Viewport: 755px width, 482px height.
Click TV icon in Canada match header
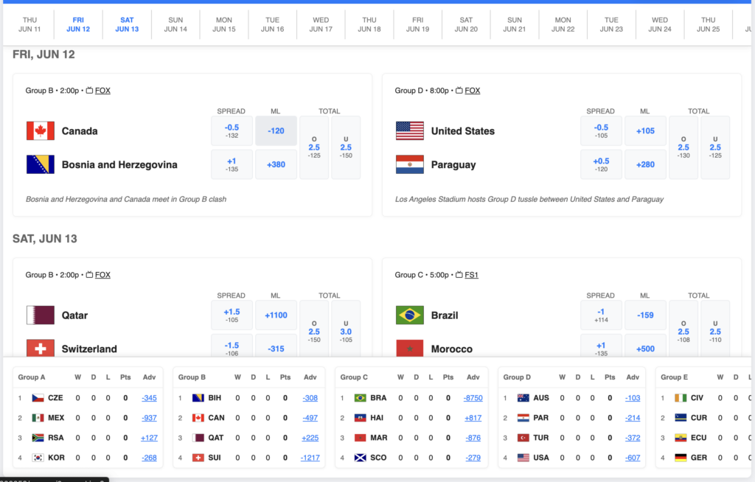click(x=89, y=90)
